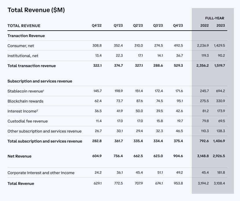This screenshot has height=201, width=240.
Task: Click the FULL-YEAR heading label
Action: [215, 18]
